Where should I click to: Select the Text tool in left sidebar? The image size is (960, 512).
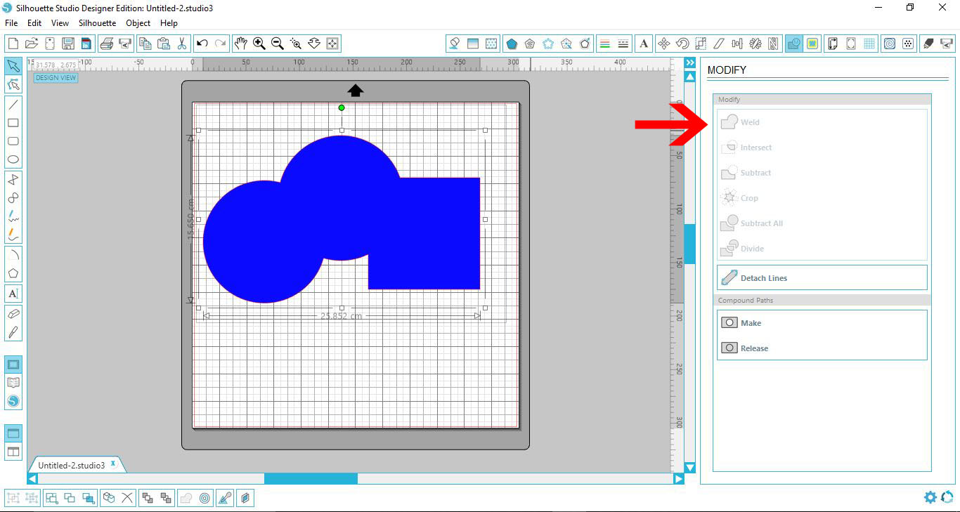pyautogui.click(x=13, y=293)
